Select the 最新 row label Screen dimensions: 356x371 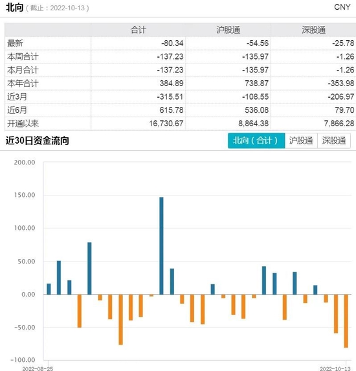pyautogui.click(x=15, y=43)
